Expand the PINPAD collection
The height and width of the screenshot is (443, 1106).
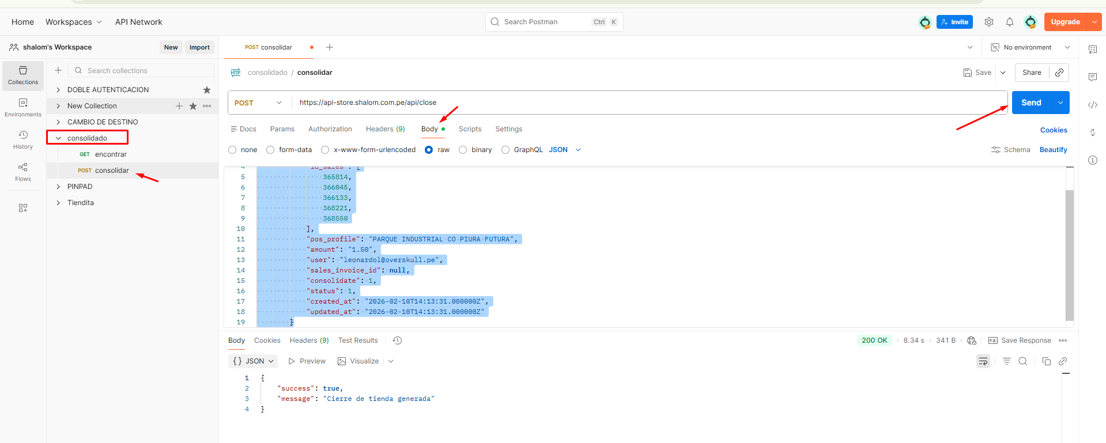pos(58,187)
